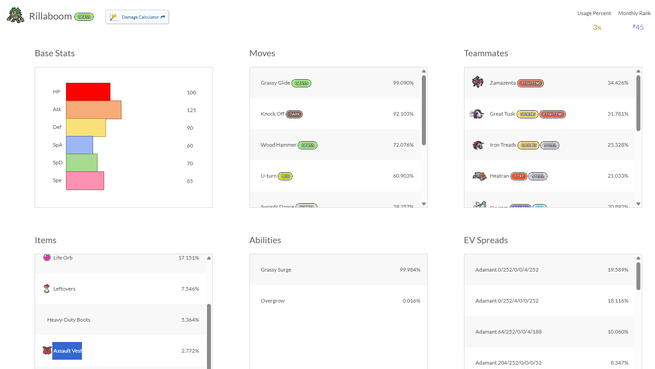
Task: Click the Moves list scroll down arrow
Action: pyautogui.click(x=424, y=204)
